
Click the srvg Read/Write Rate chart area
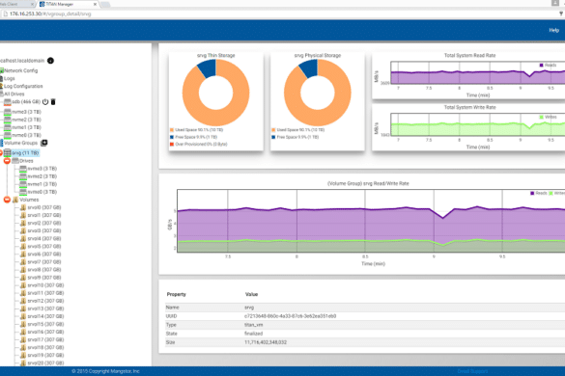371,221
